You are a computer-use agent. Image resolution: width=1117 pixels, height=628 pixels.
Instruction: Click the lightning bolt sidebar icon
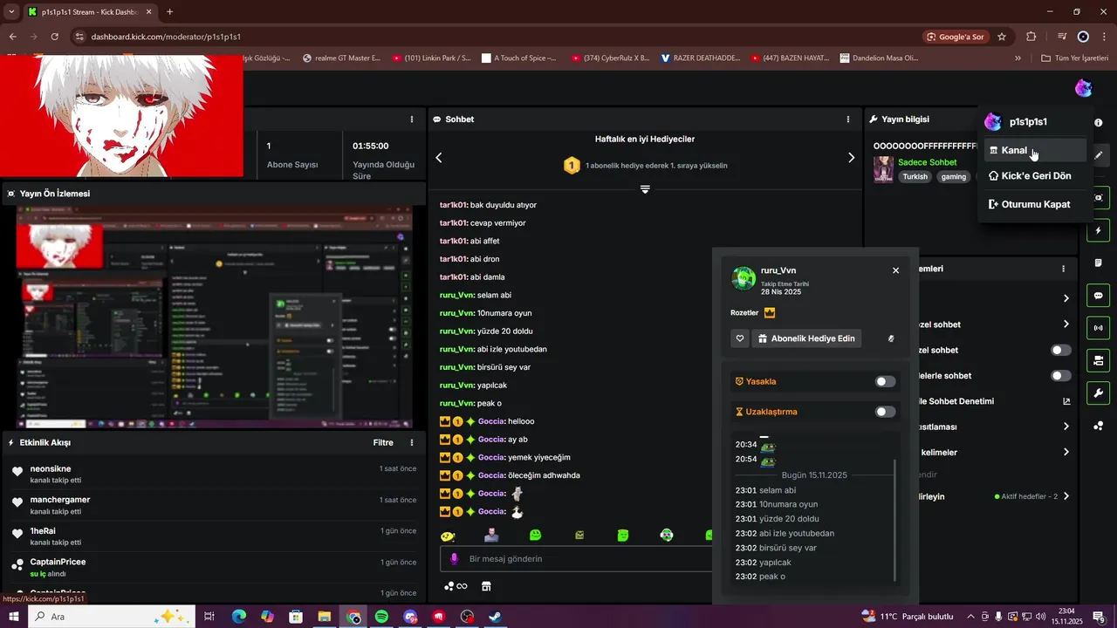pyautogui.click(x=1099, y=230)
